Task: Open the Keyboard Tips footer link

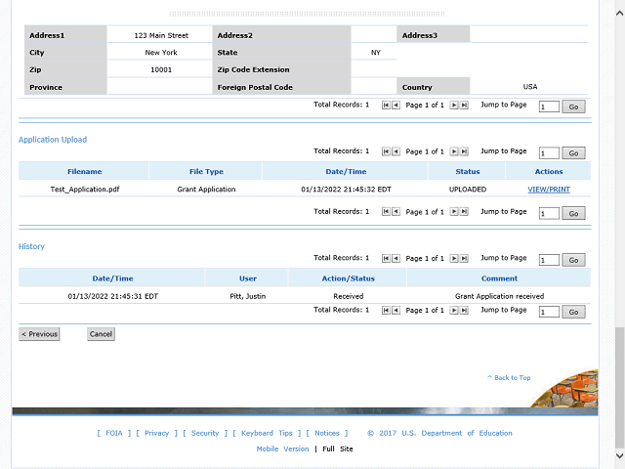Action: coord(267,433)
